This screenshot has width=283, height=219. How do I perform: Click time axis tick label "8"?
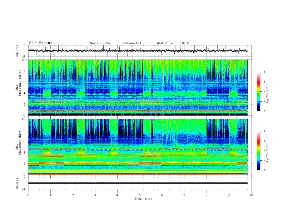(x=207, y=195)
